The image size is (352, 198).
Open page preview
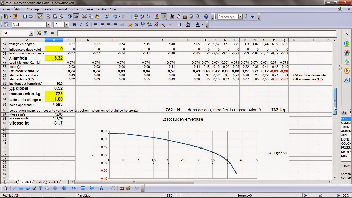pos(61,16)
